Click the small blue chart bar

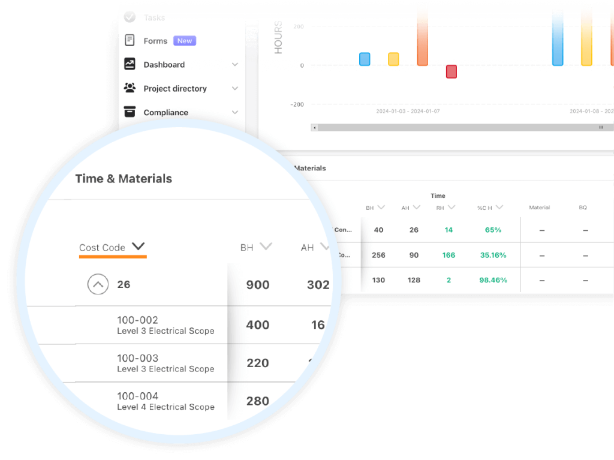[365, 59]
